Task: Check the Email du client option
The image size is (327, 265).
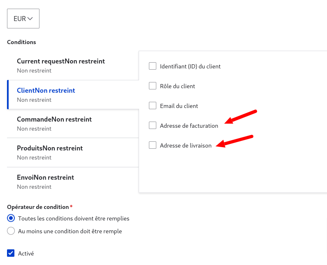Action: [x=153, y=106]
